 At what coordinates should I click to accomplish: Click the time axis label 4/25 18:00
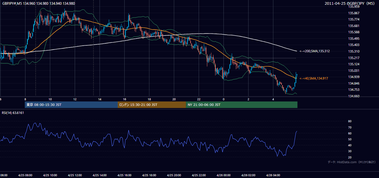(149, 175)
